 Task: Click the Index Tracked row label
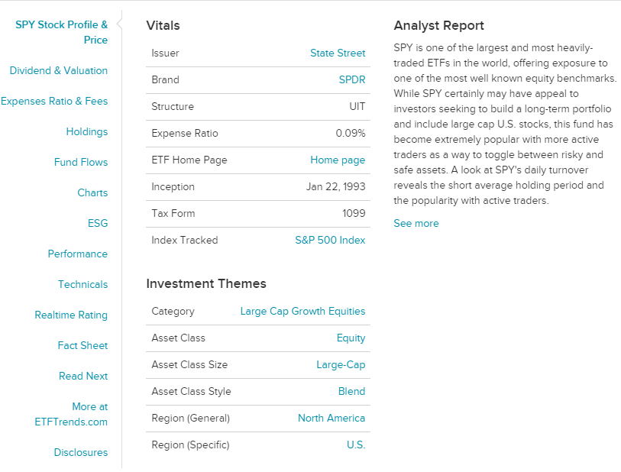[185, 240]
